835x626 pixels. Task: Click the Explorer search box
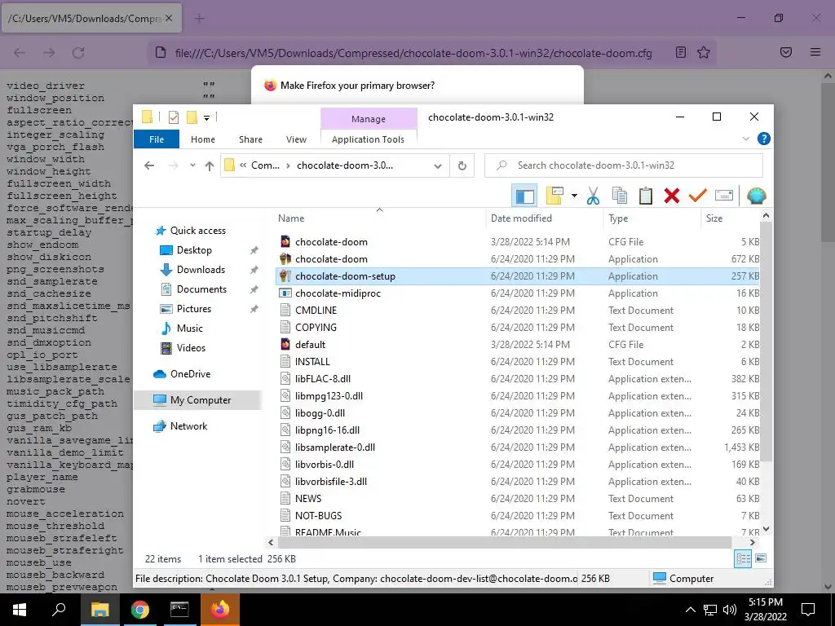624,165
